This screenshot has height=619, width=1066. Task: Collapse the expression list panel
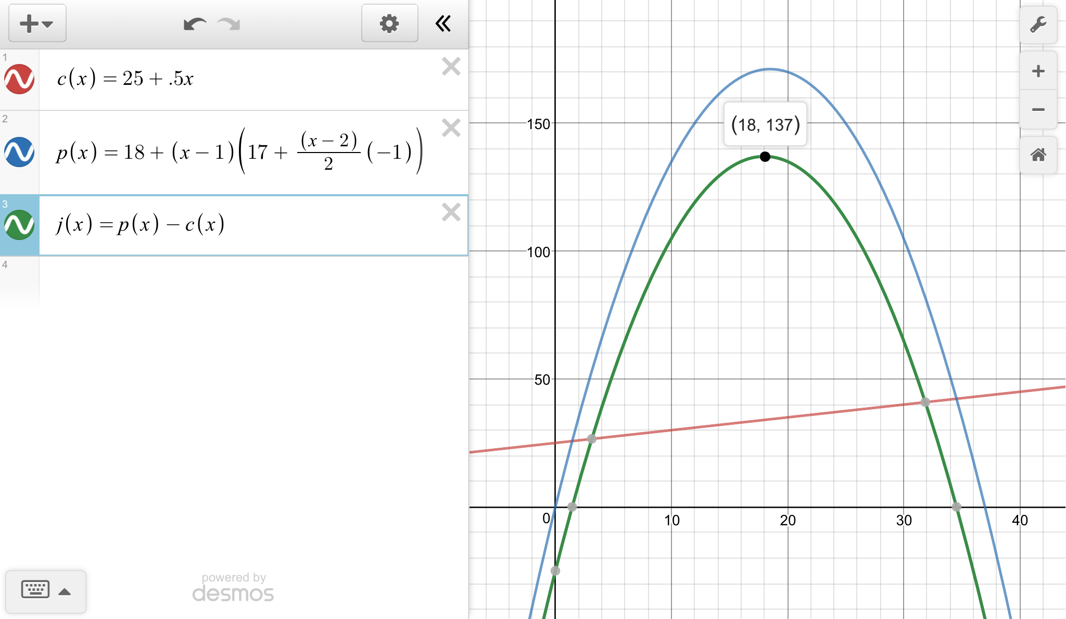tap(443, 23)
